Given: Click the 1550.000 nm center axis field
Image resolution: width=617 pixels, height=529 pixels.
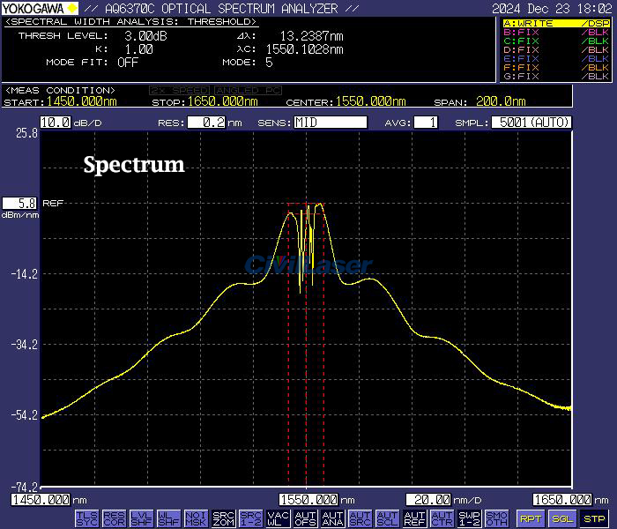Looking at the screenshot, I should [308, 500].
